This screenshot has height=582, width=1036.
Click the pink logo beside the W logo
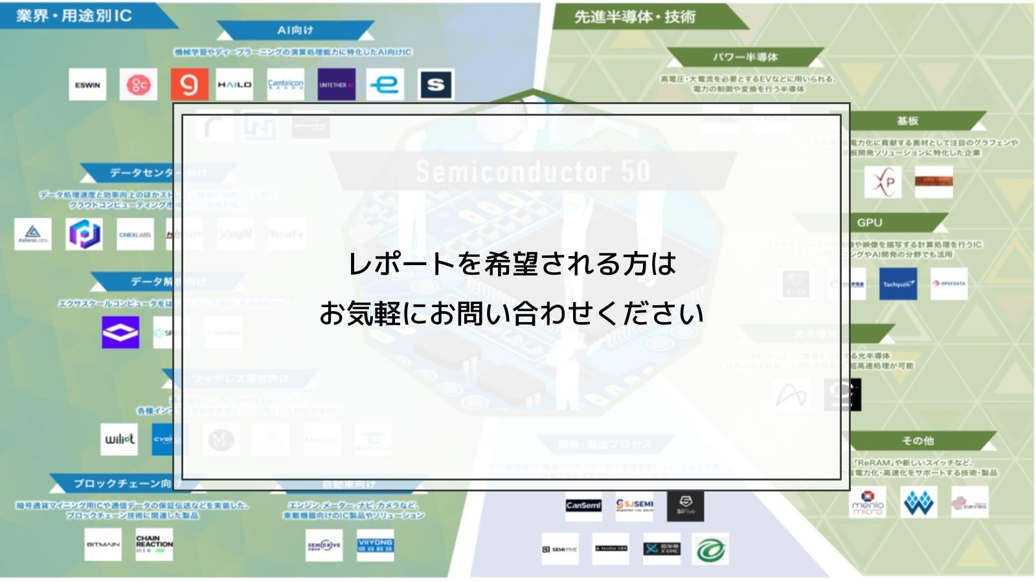[x=970, y=502]
